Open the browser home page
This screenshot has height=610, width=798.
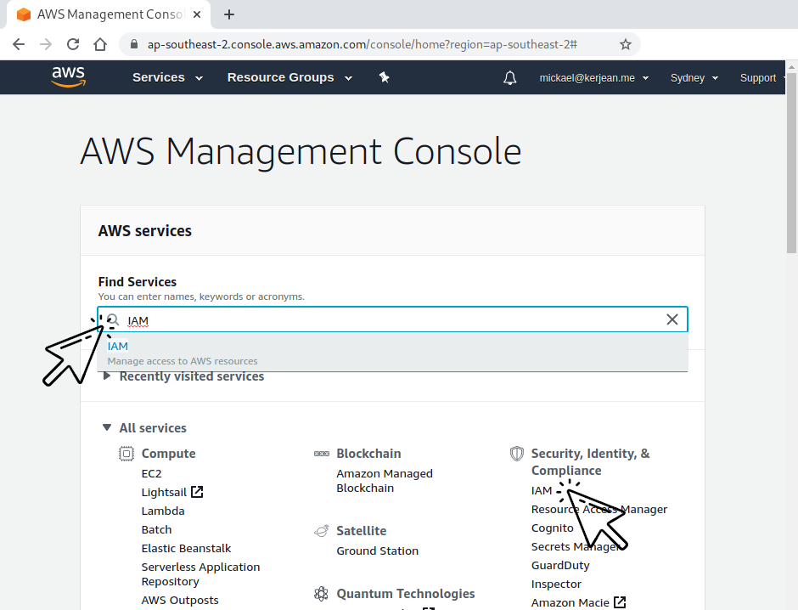pyautogui.click(x=100, y=44)
